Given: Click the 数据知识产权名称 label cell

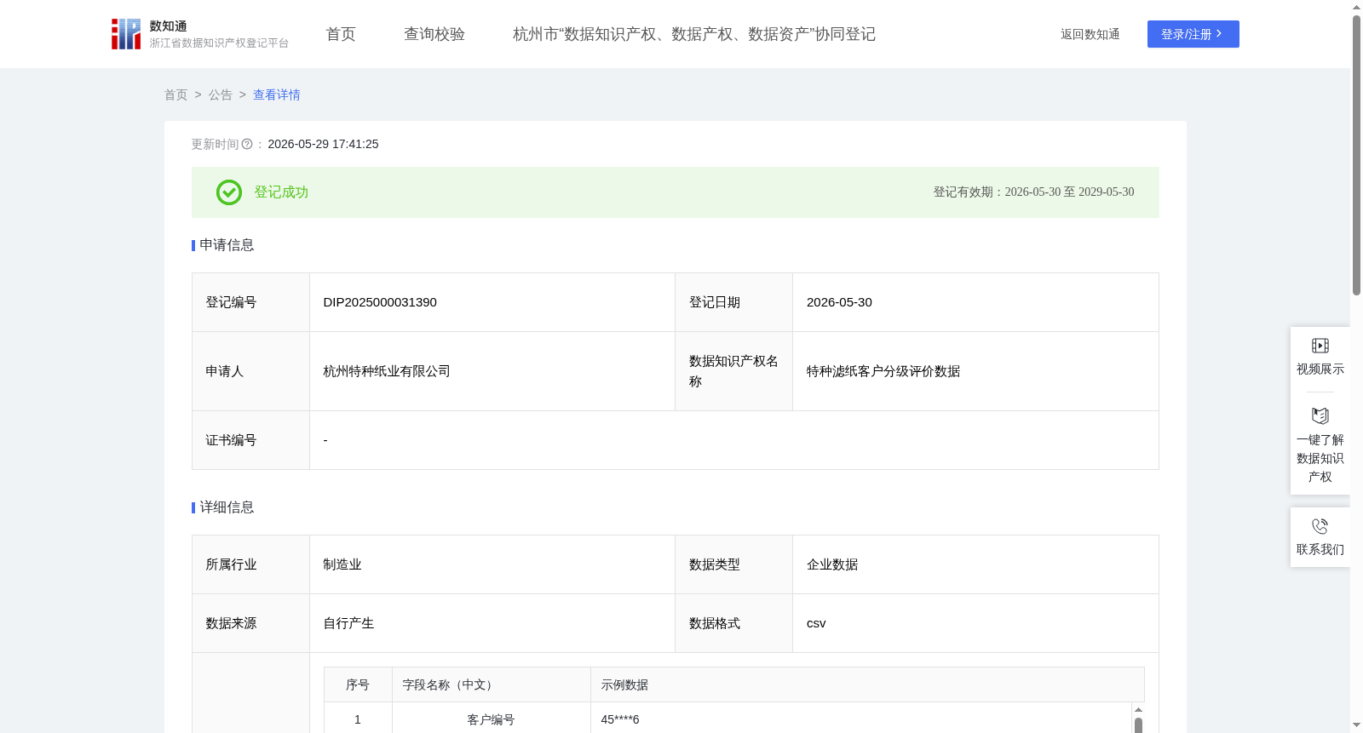Looking at the screenshot, I should tap(733, 371).
